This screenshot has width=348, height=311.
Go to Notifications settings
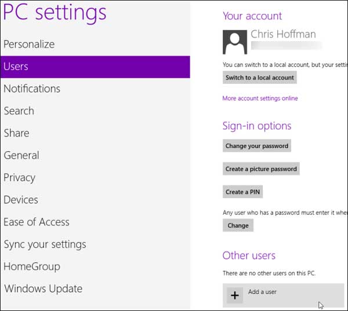click(32, 89)
